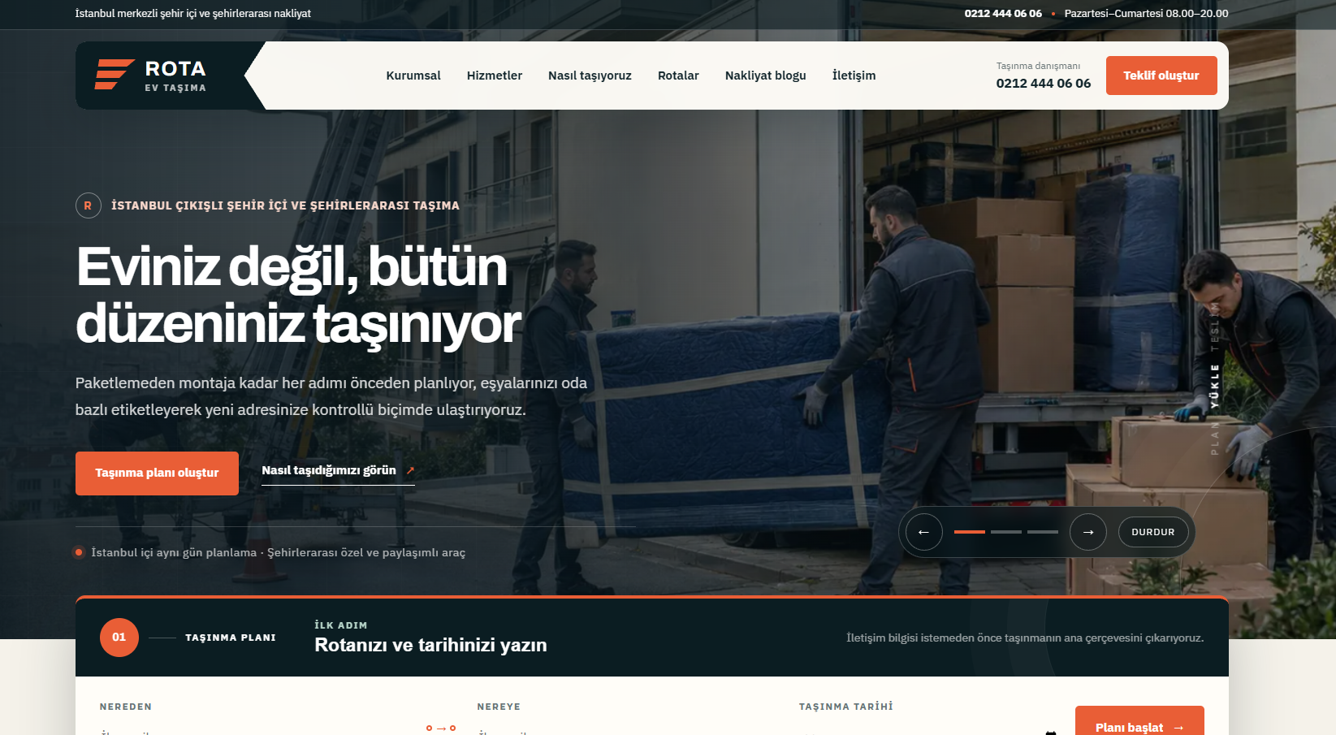Open Nasıl taşıyoruz menu item
The width and height of the screenshot is (1336, 735).
pos(590,76)
